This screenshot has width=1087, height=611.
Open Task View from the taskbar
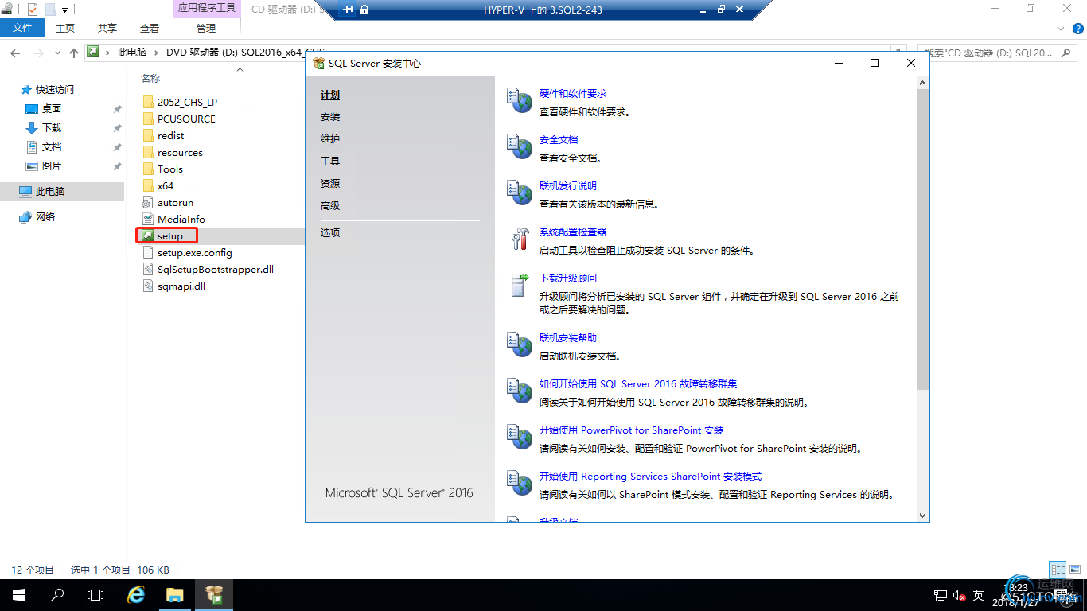pos(95,594)
